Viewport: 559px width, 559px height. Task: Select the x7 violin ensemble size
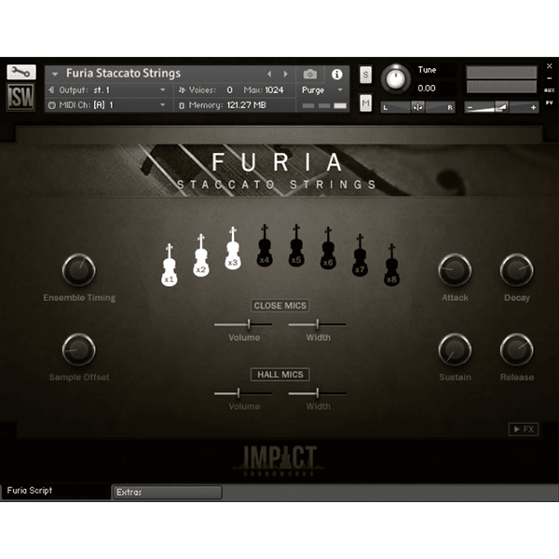[x=360, y=255]
